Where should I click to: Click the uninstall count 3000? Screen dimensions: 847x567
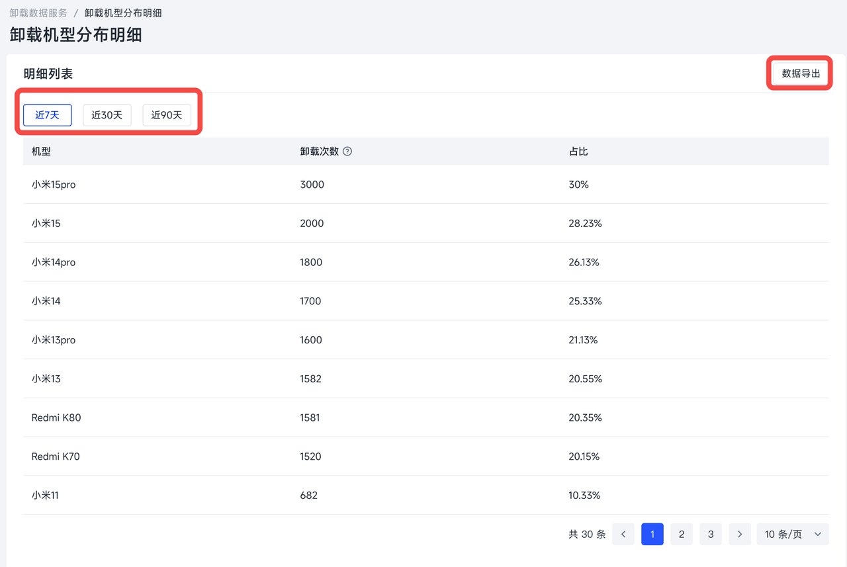[312, 185]
